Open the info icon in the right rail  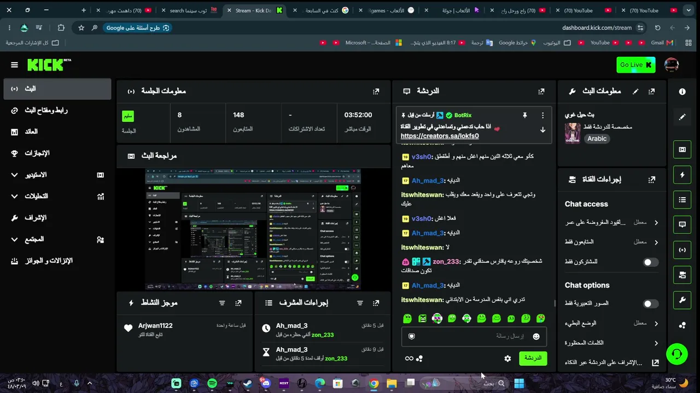tap(682, 92)
